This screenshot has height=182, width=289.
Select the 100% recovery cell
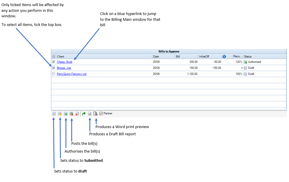(x=239, y=74)
